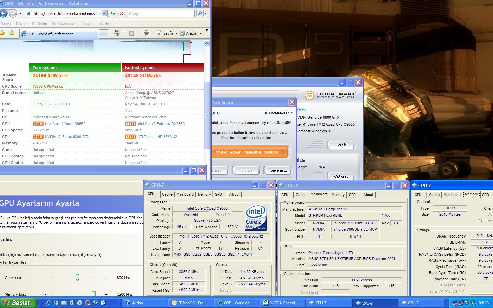This screenshot has height=308, width=493.
Task: Add the page to favorites
Action: point(12,33)
